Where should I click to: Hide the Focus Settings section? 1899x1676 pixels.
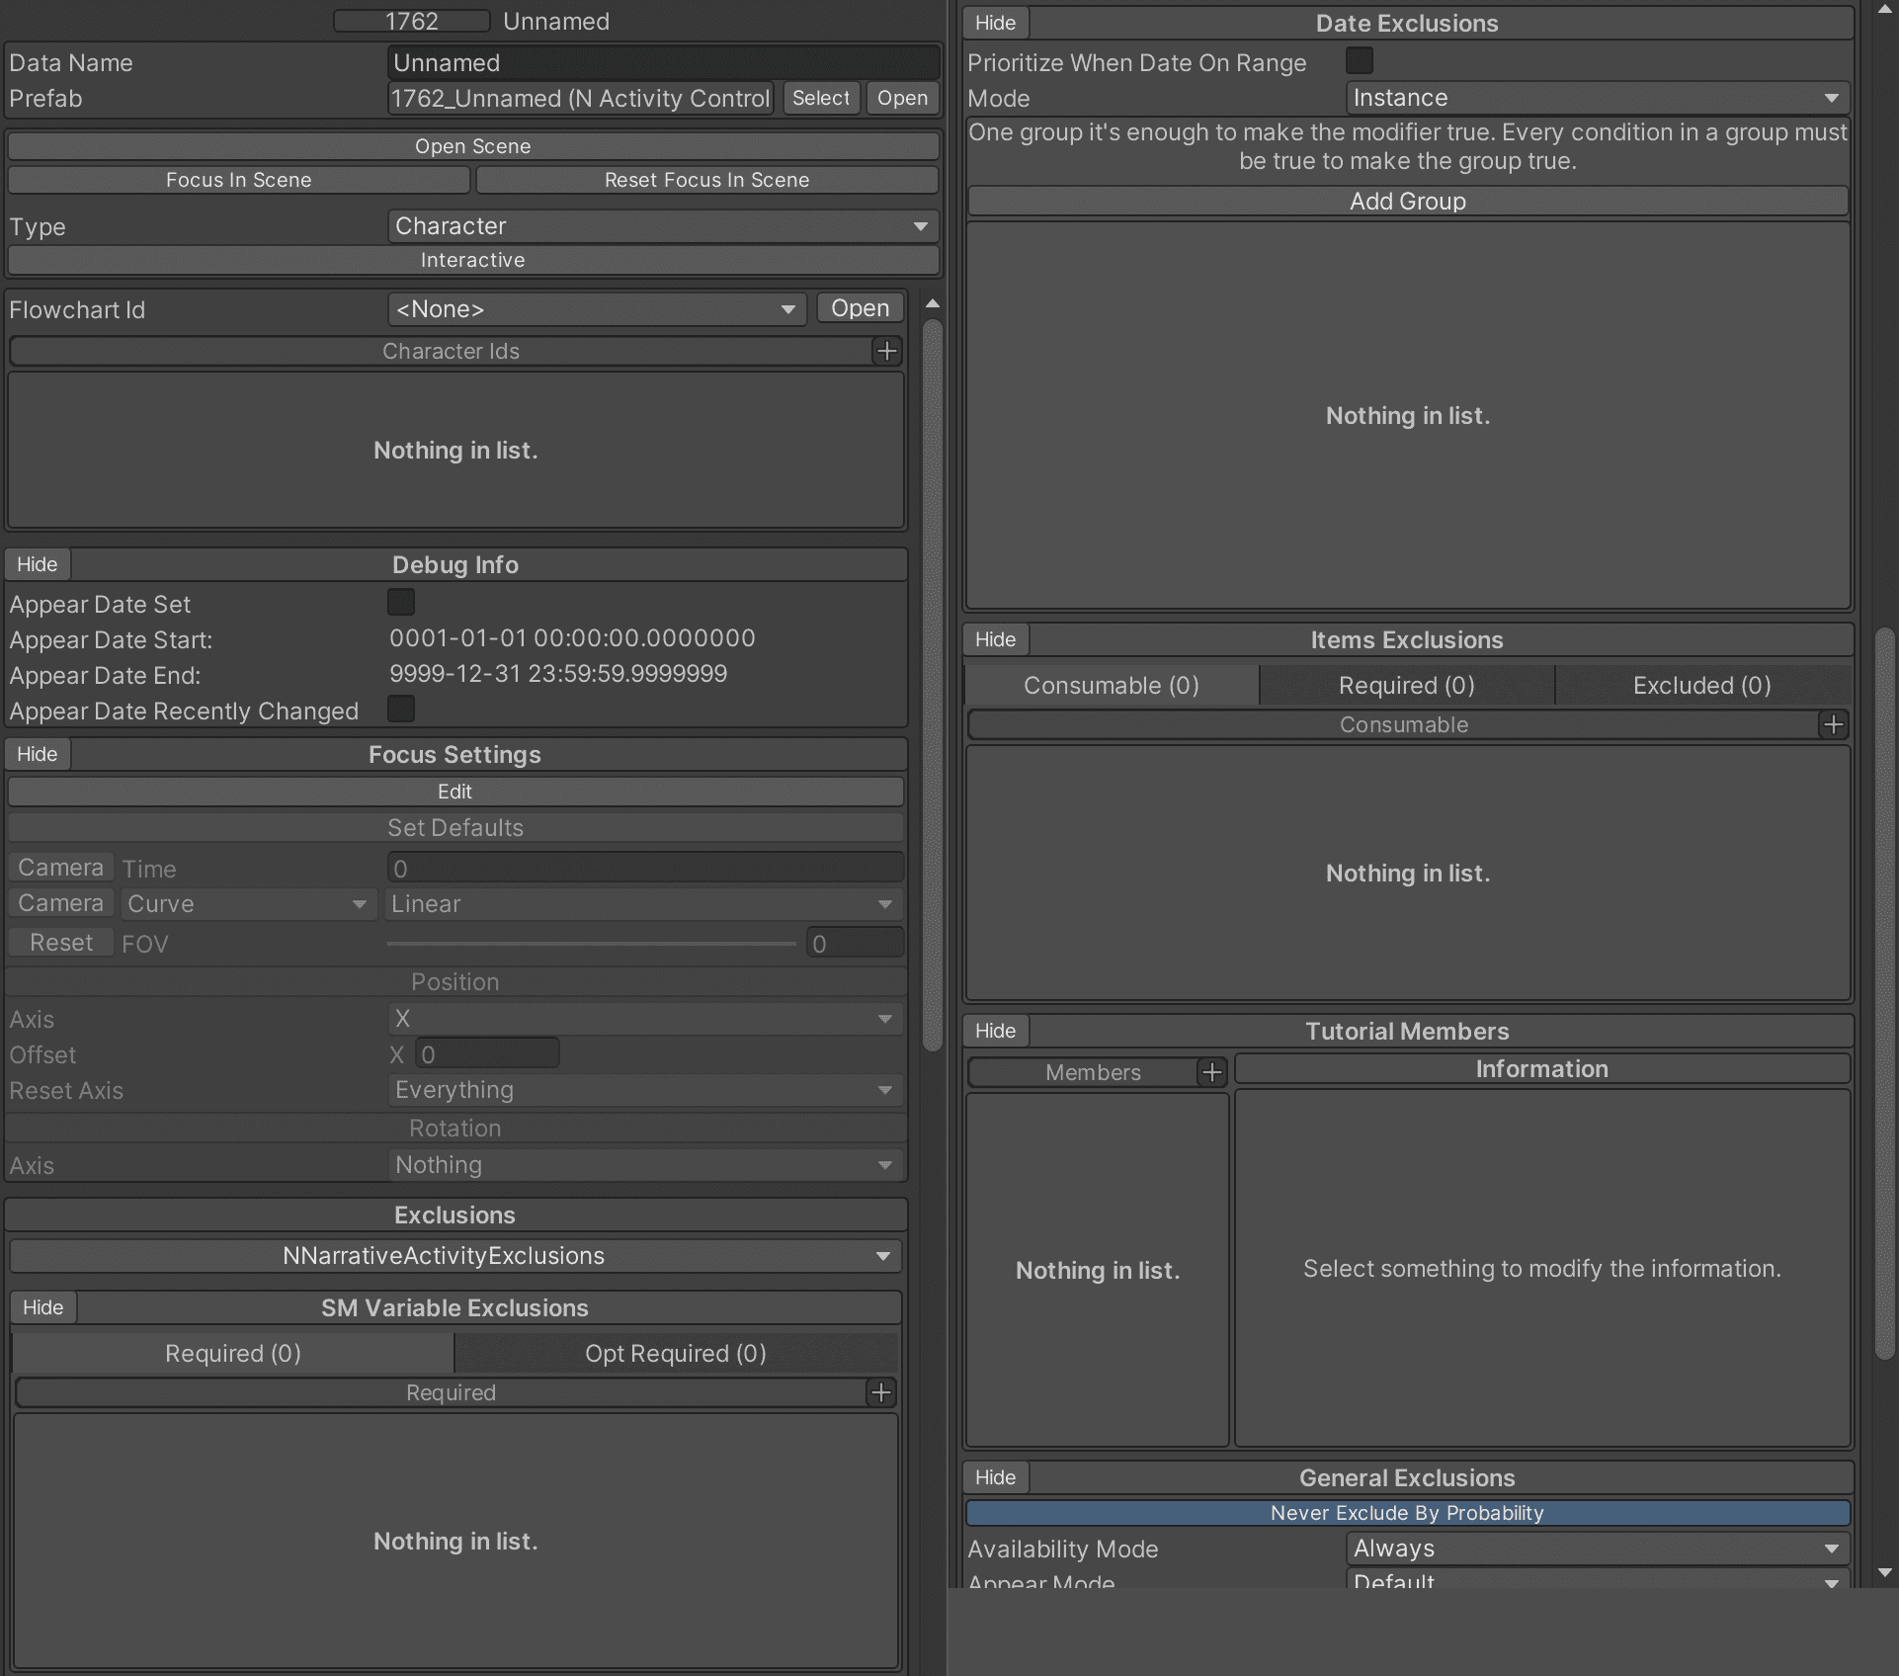(x=37, y=754)
